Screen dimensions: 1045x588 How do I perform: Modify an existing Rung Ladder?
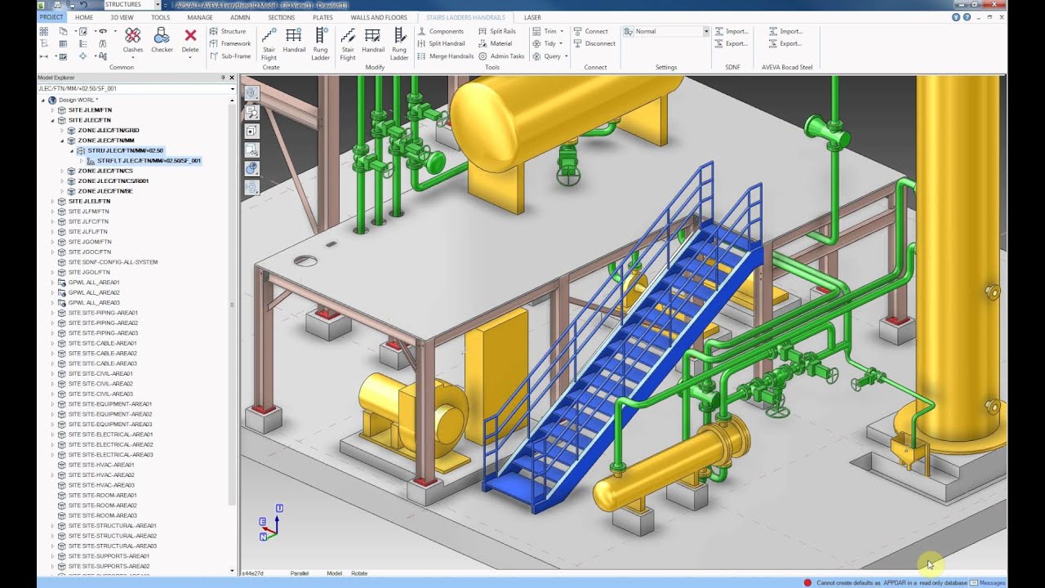(399, 43)
